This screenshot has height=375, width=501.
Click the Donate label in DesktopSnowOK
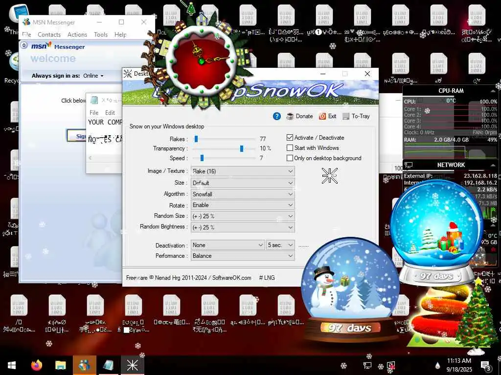(304, 116)
